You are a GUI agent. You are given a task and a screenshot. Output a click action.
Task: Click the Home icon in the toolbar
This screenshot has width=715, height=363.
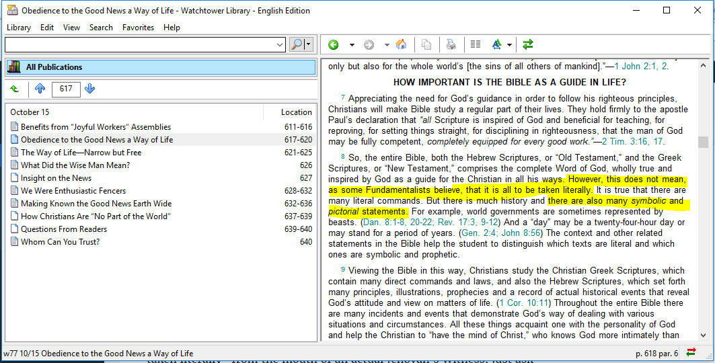pyautogui.click(x=401, y=45)
